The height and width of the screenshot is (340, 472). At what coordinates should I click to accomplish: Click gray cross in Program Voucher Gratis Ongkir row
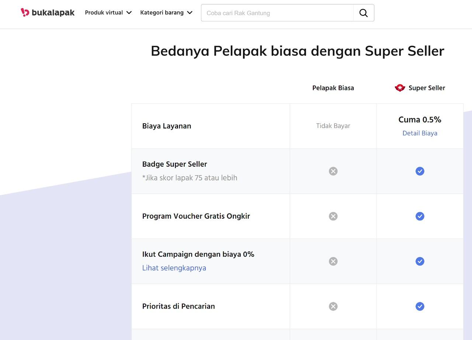(333, 216)
